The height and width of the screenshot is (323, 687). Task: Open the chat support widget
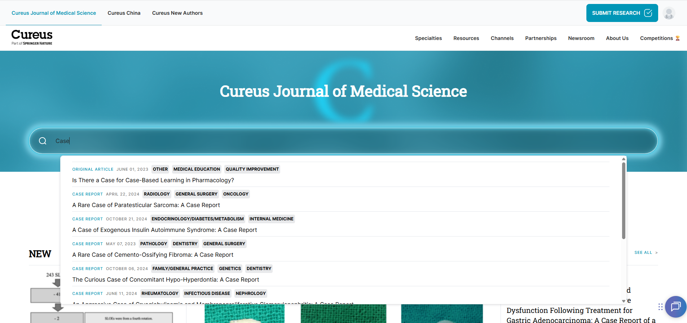coord(675,307)
